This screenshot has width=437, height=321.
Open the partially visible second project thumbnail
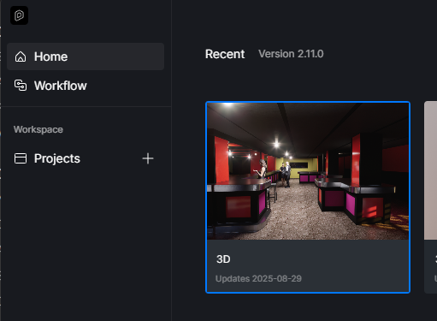431,170
